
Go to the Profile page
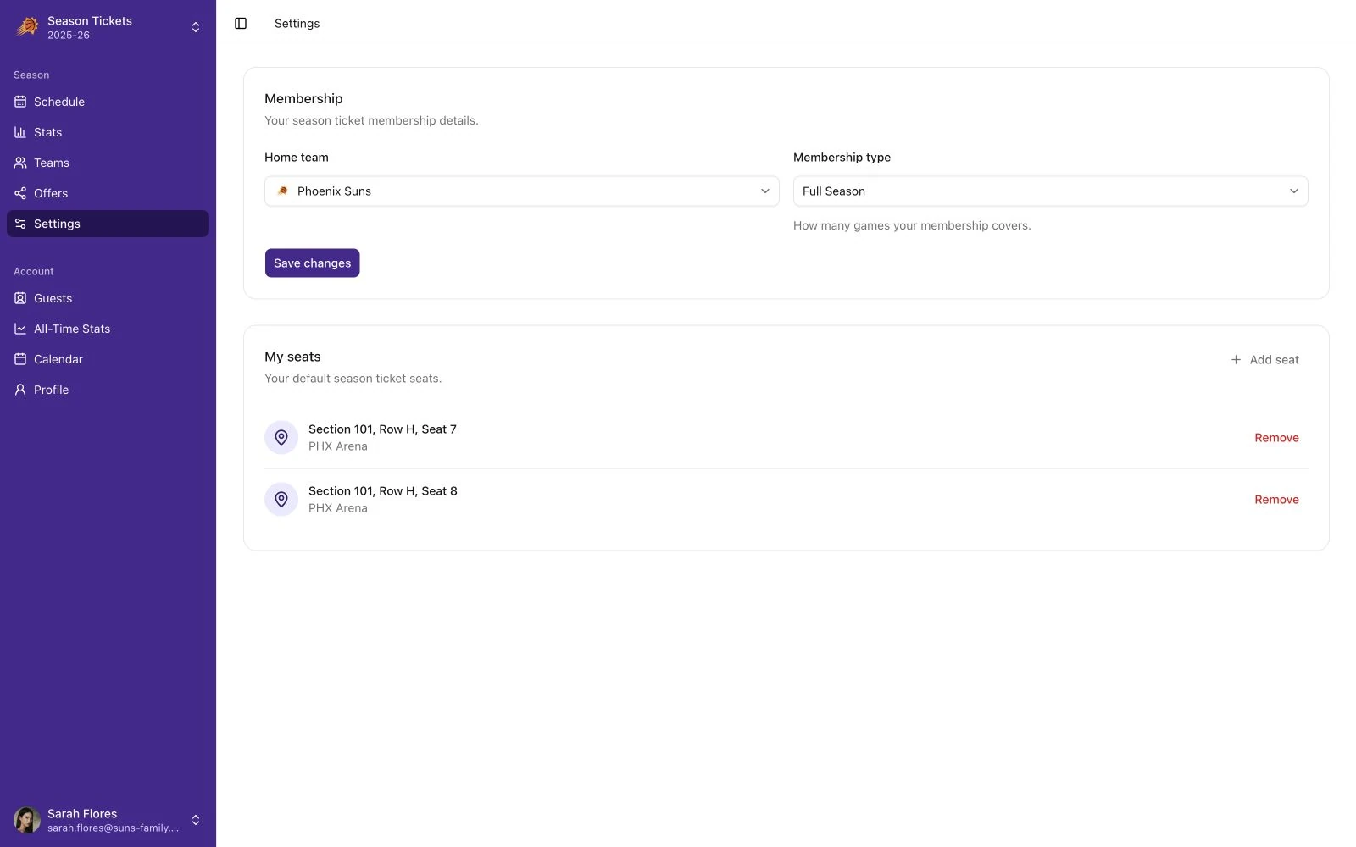click(108, 390)
